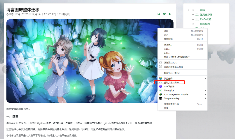Click the save icon above the article image
The image size is (235, 139).
click(159, 14)
